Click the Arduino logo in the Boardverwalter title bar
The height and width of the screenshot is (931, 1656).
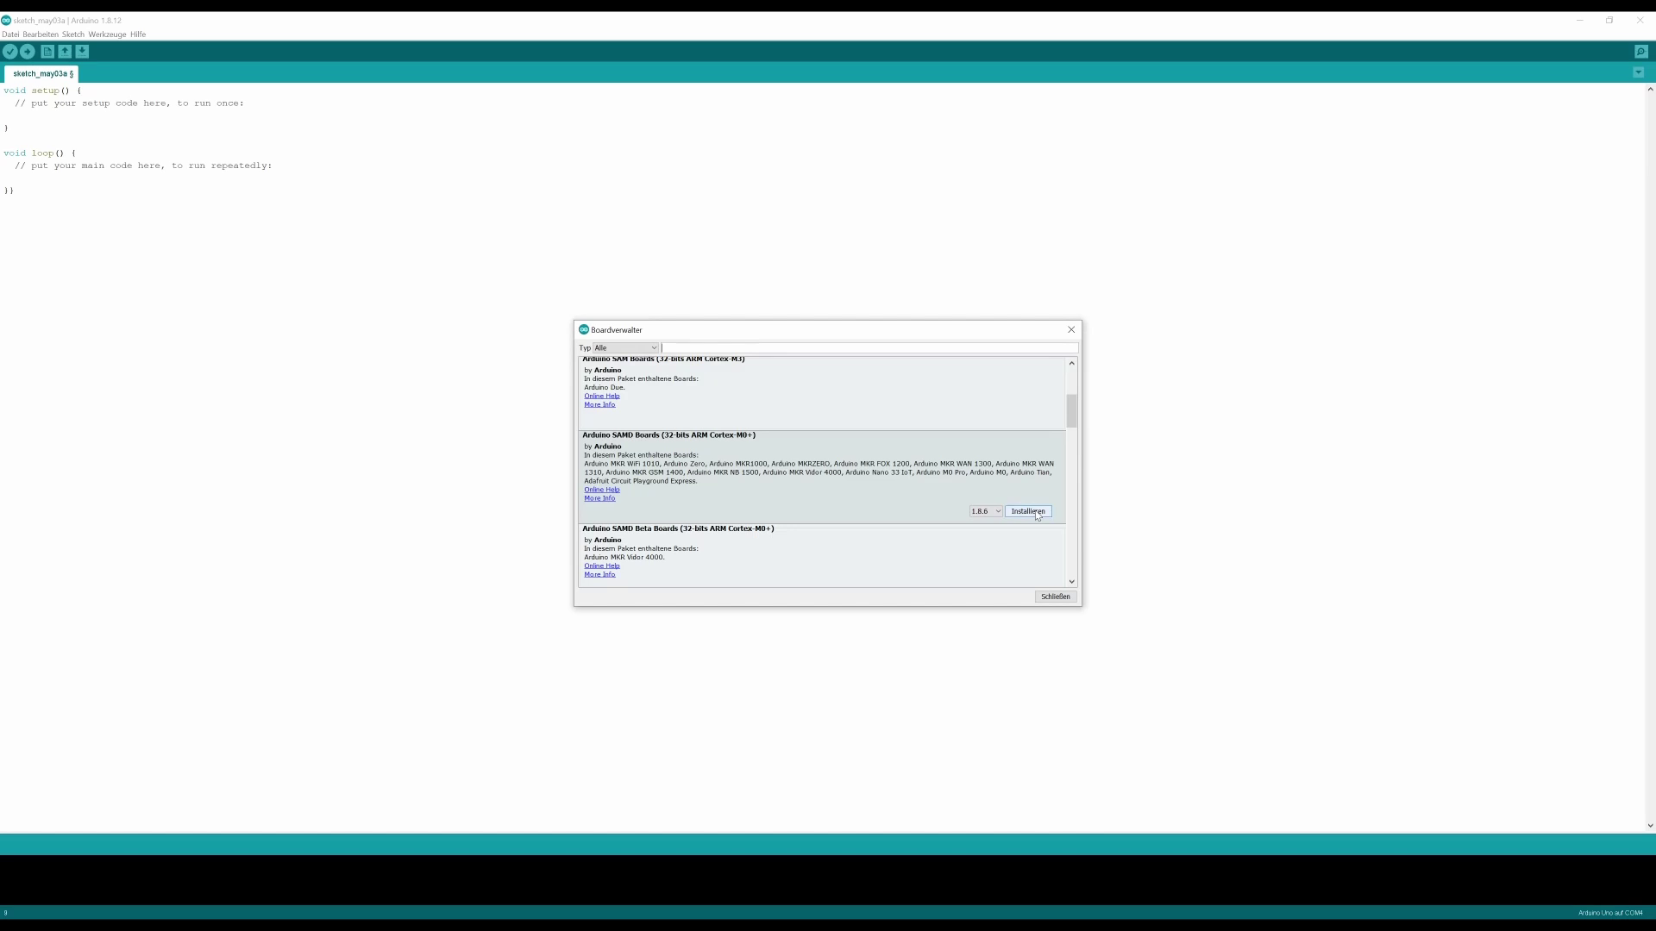click(584, 330)
